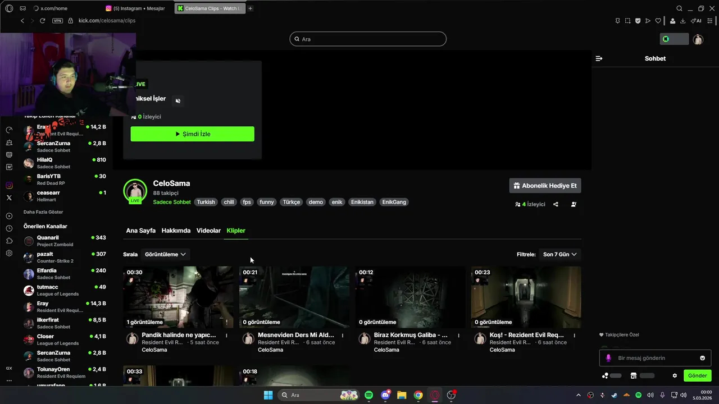719x404 pixels.
Task: Expand the Son 7 Gün filter dropdown
Action: point(559,254)
